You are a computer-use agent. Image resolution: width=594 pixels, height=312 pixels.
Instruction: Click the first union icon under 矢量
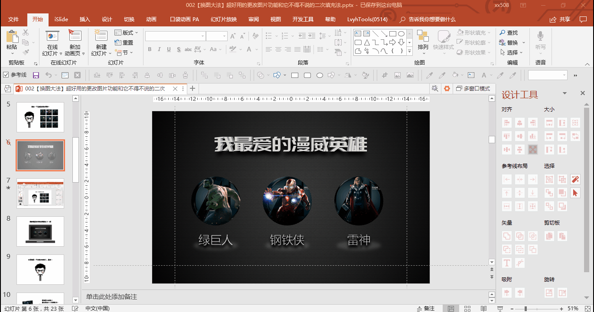coord(506,236)
